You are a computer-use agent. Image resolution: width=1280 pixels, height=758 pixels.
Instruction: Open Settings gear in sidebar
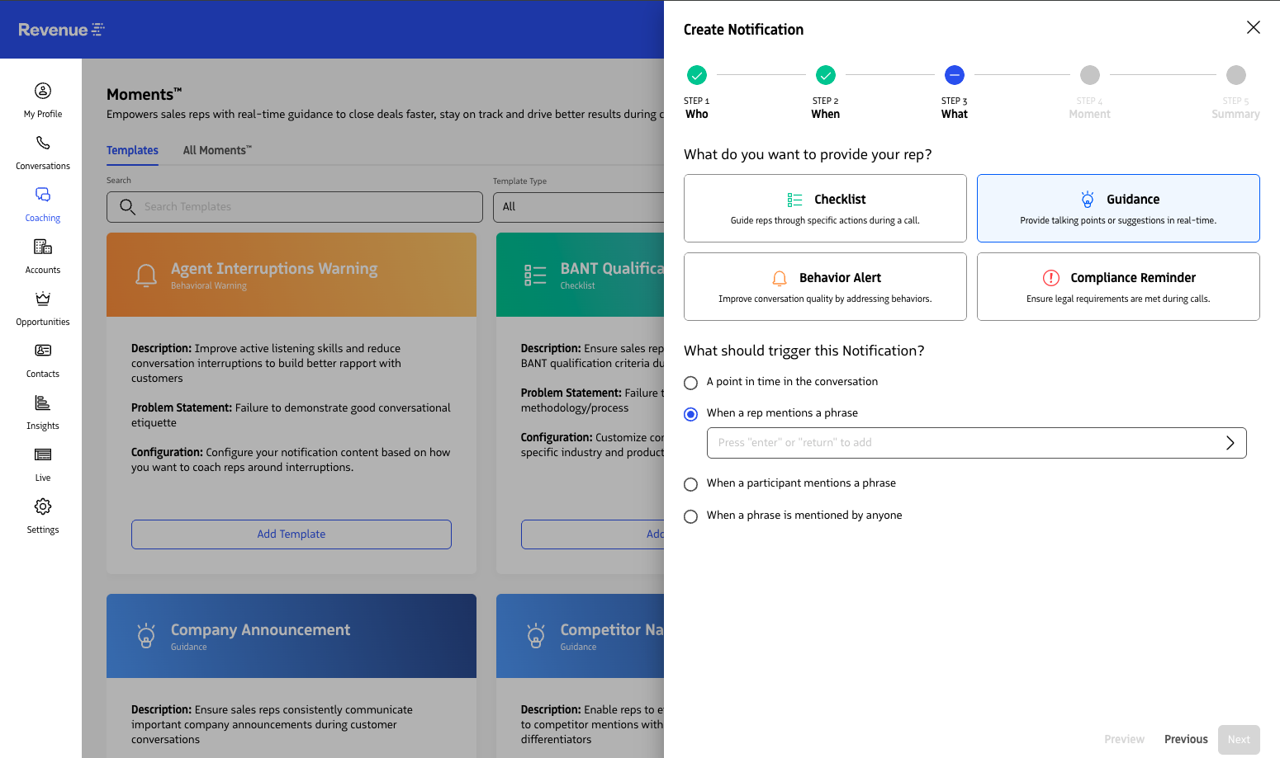[x=43, y=507]
